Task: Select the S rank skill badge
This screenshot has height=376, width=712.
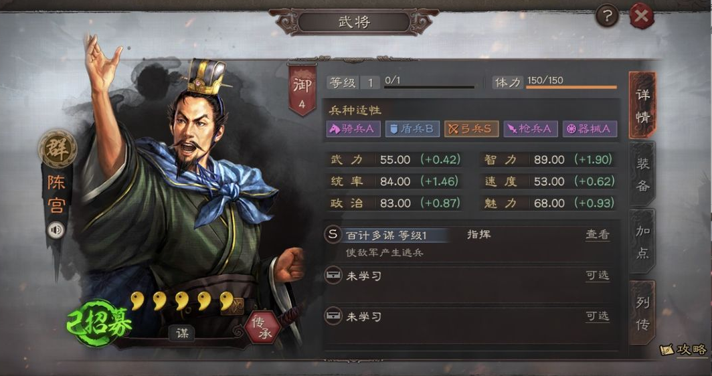Action: [x=333, y=234]
